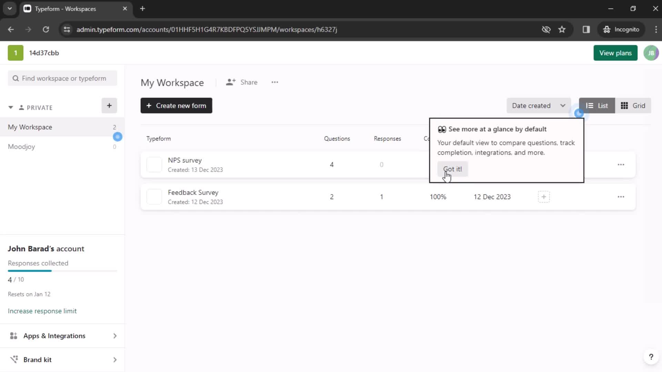Click the Create new form button
Viewport: 662px width, 372px height.
(176, 105)
